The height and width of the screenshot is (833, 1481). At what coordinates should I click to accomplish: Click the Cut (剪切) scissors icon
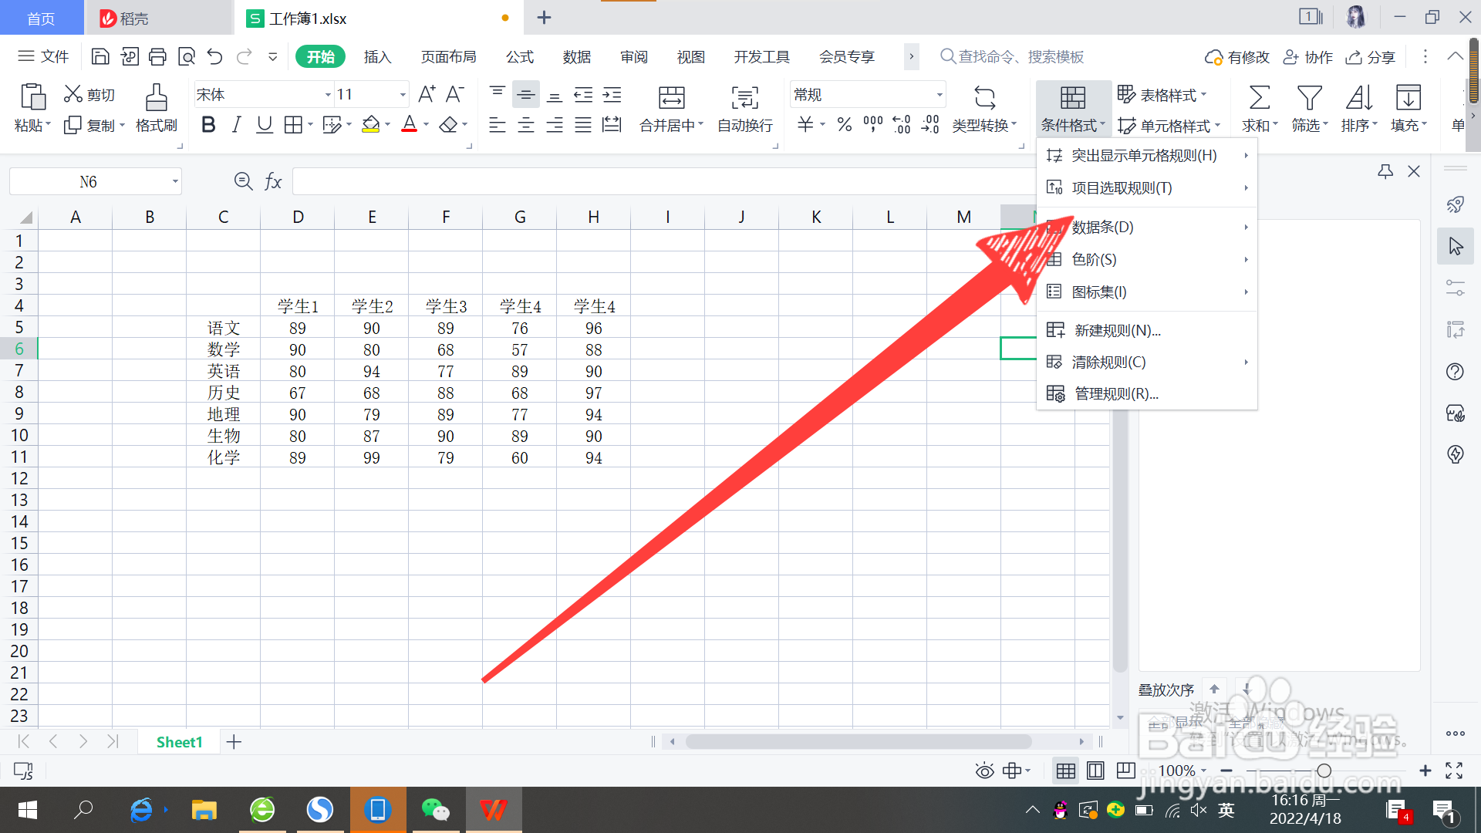click(73, 94)
